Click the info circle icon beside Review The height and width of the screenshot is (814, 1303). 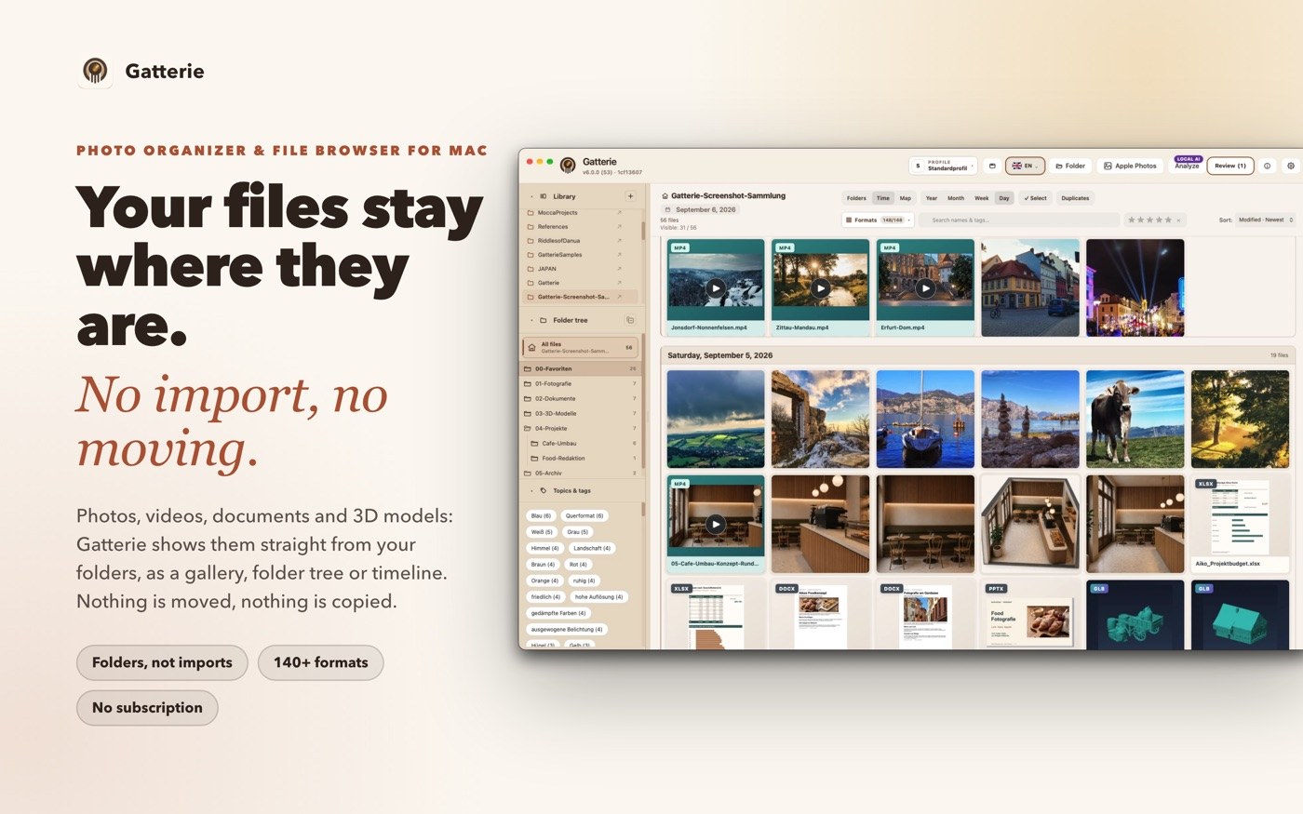(1267, 166)
